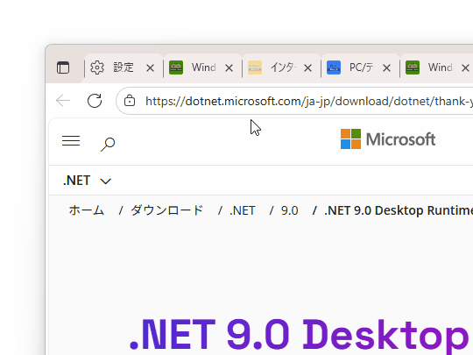Click the yellow favicon of インタ tab
Viewport: 473px width, 355px height.
click(255, 67)
